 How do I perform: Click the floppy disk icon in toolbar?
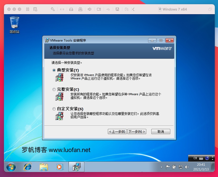click(117, 9)
